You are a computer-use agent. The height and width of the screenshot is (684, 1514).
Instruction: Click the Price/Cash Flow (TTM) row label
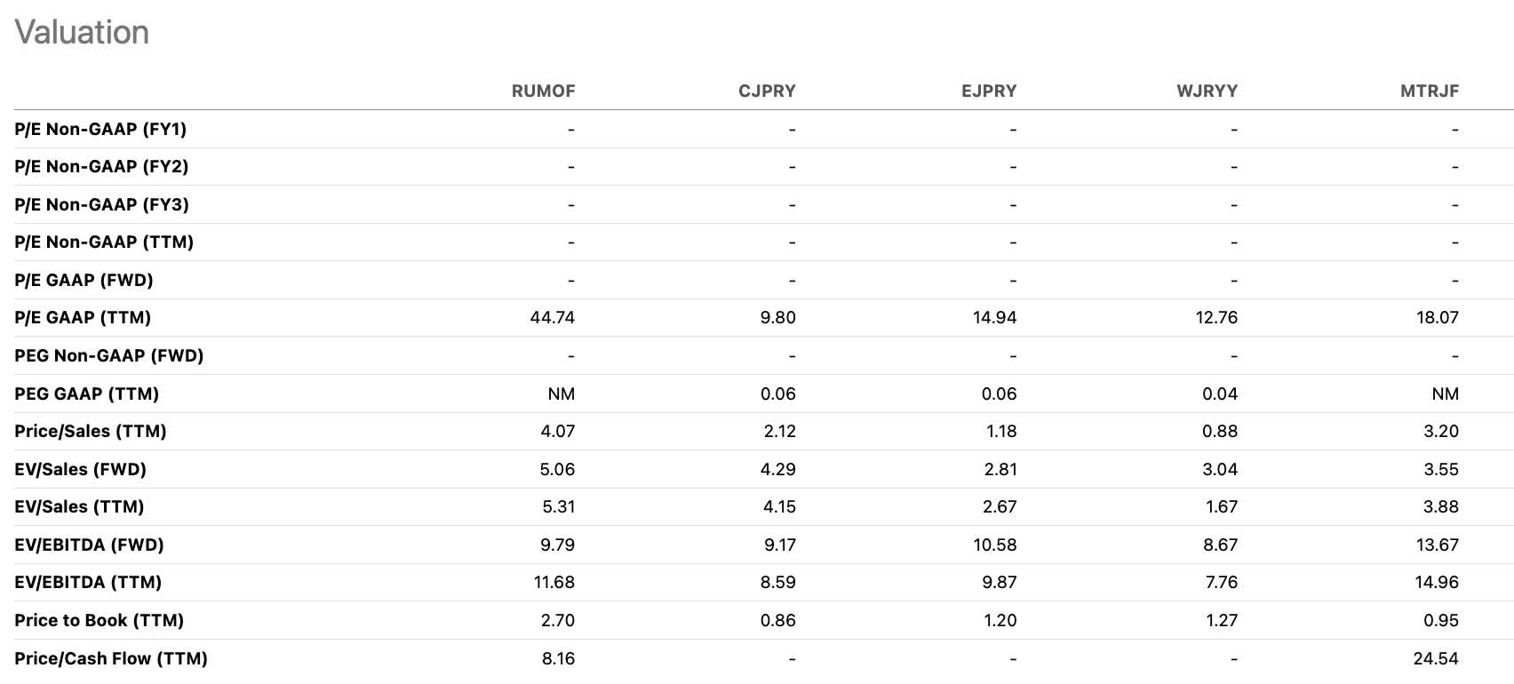coord(111,658)
